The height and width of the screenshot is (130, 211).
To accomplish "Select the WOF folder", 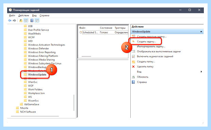I will click(x=31, y=86).
